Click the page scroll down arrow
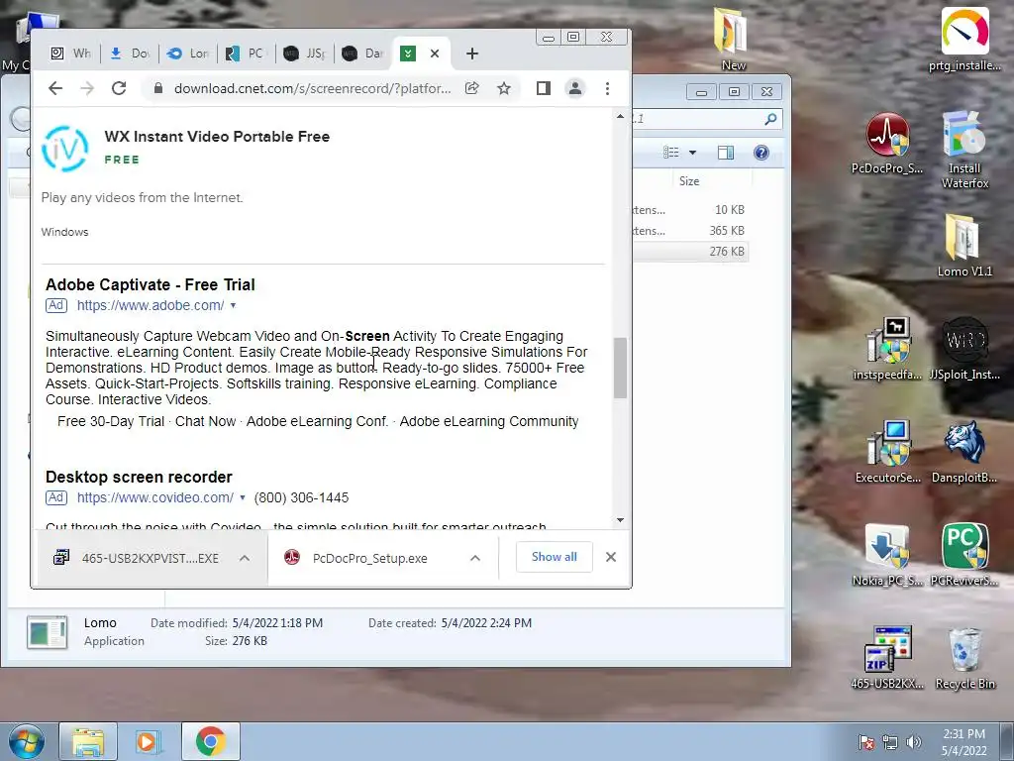This screenshot has width=1014, height=761. tap(620, 520)
